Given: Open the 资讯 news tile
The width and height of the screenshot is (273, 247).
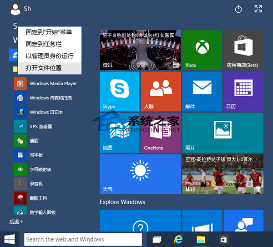Looking at the screenshot, I should (140, 50).
